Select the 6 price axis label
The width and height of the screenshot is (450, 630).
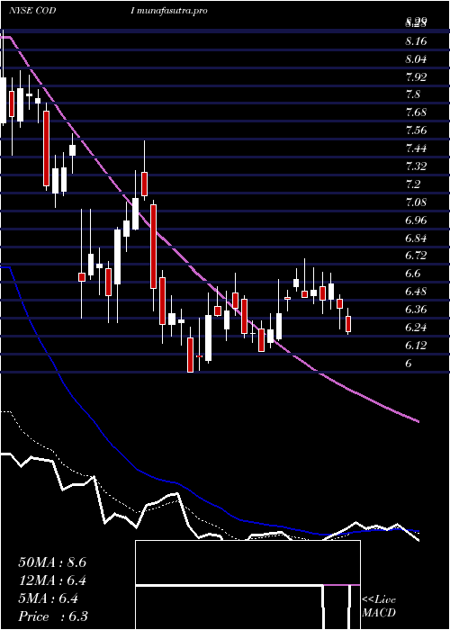click(409, 363)
